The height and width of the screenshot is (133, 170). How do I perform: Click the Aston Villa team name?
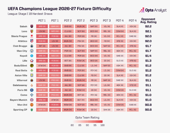[x=21, y=75]
